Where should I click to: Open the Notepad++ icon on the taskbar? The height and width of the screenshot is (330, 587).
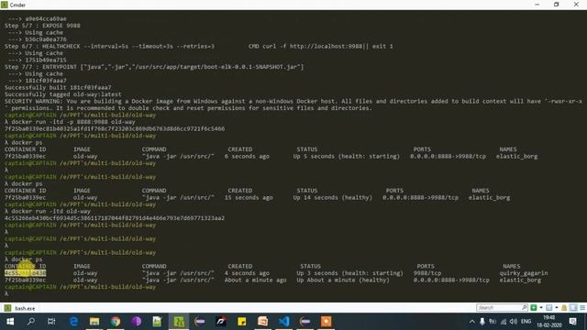(x=157, y=322)
